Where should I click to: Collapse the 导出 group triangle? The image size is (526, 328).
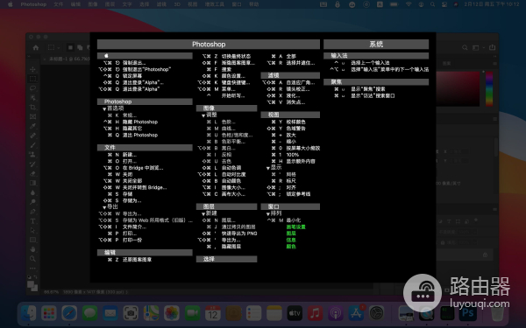click(104, 207)
